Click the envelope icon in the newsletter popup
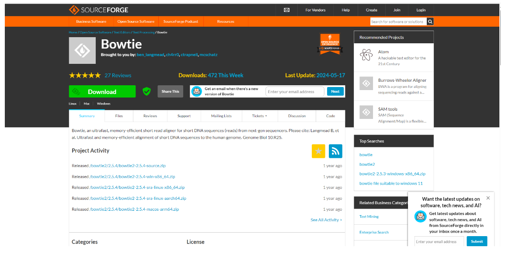This screenshot has width=523, height=258. point(420,216)
